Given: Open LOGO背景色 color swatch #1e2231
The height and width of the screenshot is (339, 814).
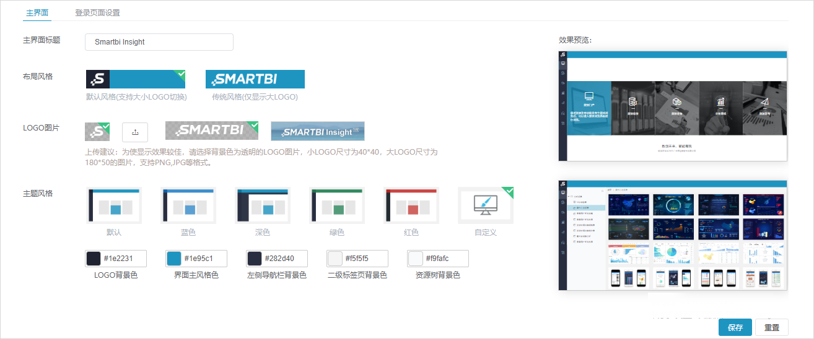Looking at the screenshot, I should pos(94,259).
